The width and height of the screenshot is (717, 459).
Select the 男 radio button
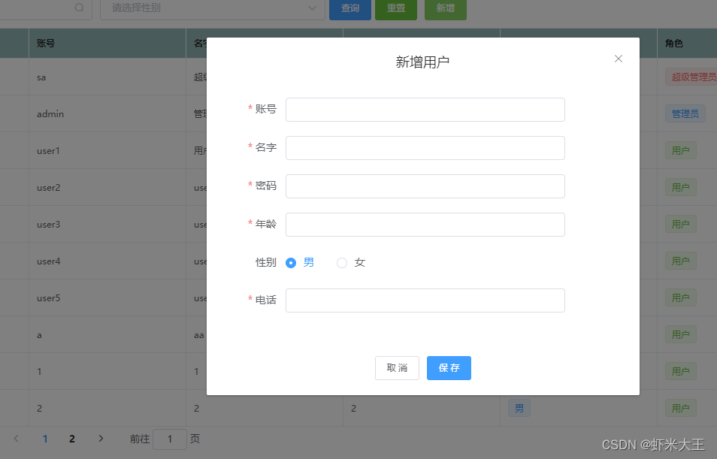tap(291, 263)
